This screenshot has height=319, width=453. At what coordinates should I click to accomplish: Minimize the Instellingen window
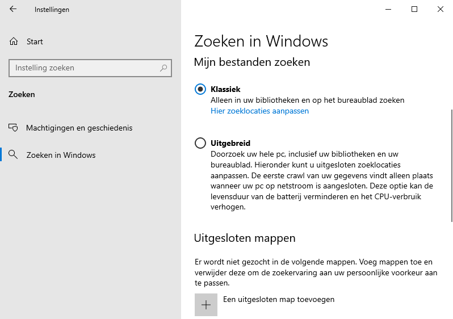388,9
